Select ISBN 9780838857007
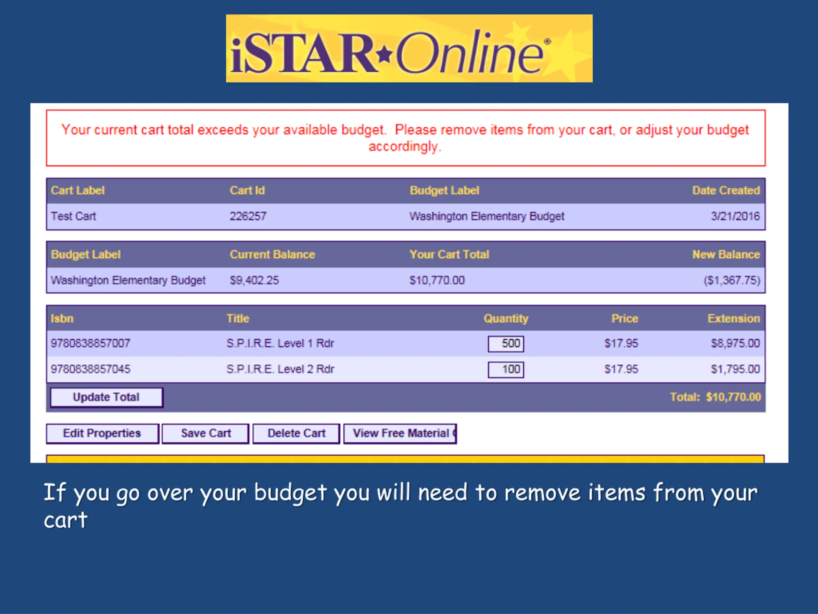 [90, 343]
